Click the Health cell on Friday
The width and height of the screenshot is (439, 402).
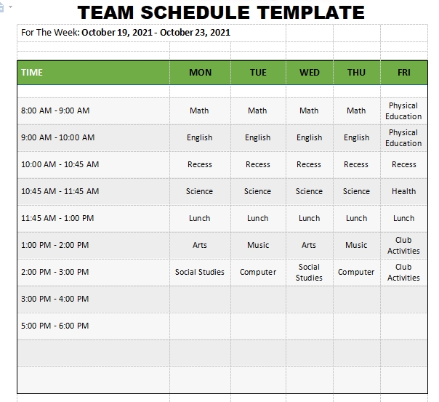[x=404, y=191]
